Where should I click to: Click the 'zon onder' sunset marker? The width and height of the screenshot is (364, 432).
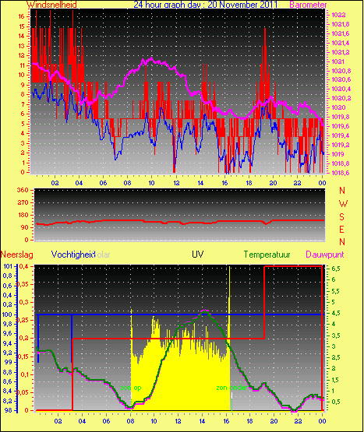click(x=231, y=388)
